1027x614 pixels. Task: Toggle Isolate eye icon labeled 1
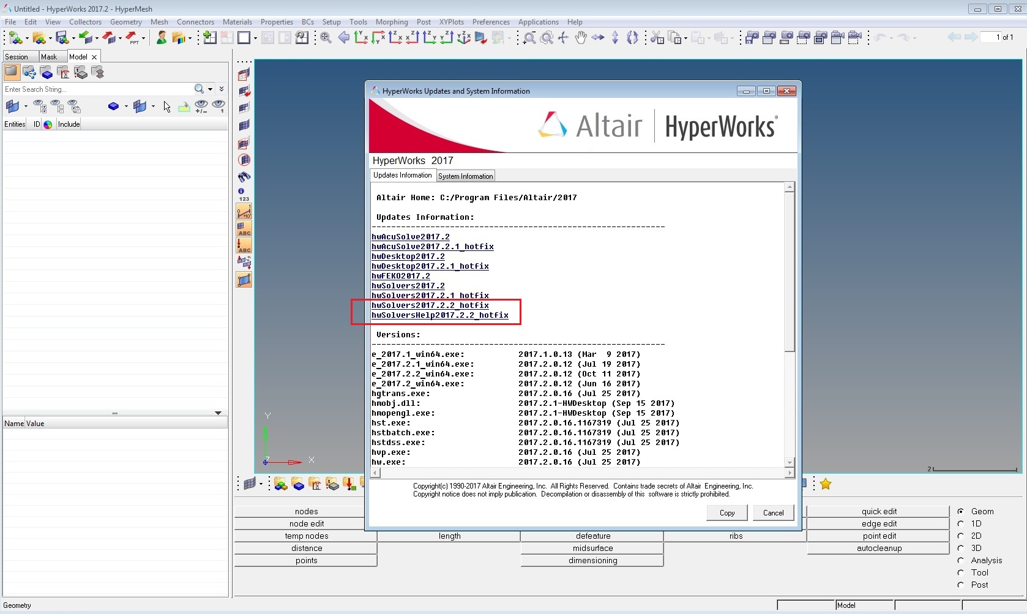coord(218,107)
